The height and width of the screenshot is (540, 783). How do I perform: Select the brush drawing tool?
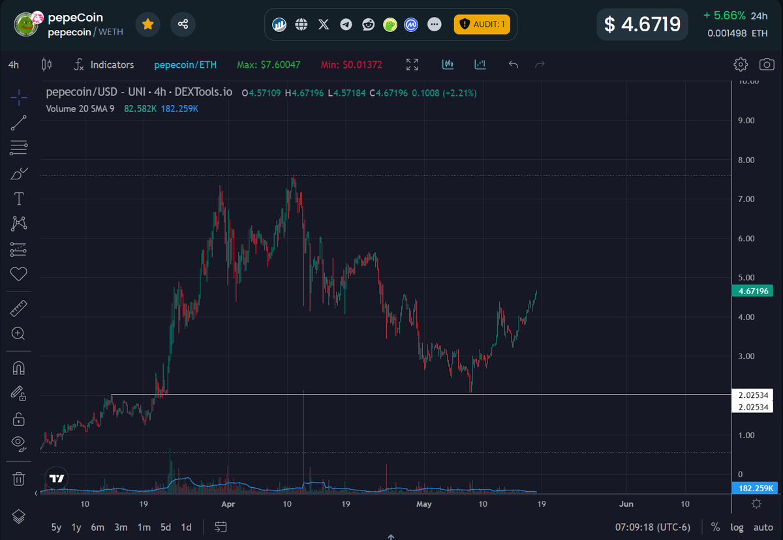(x=19, y=173)
